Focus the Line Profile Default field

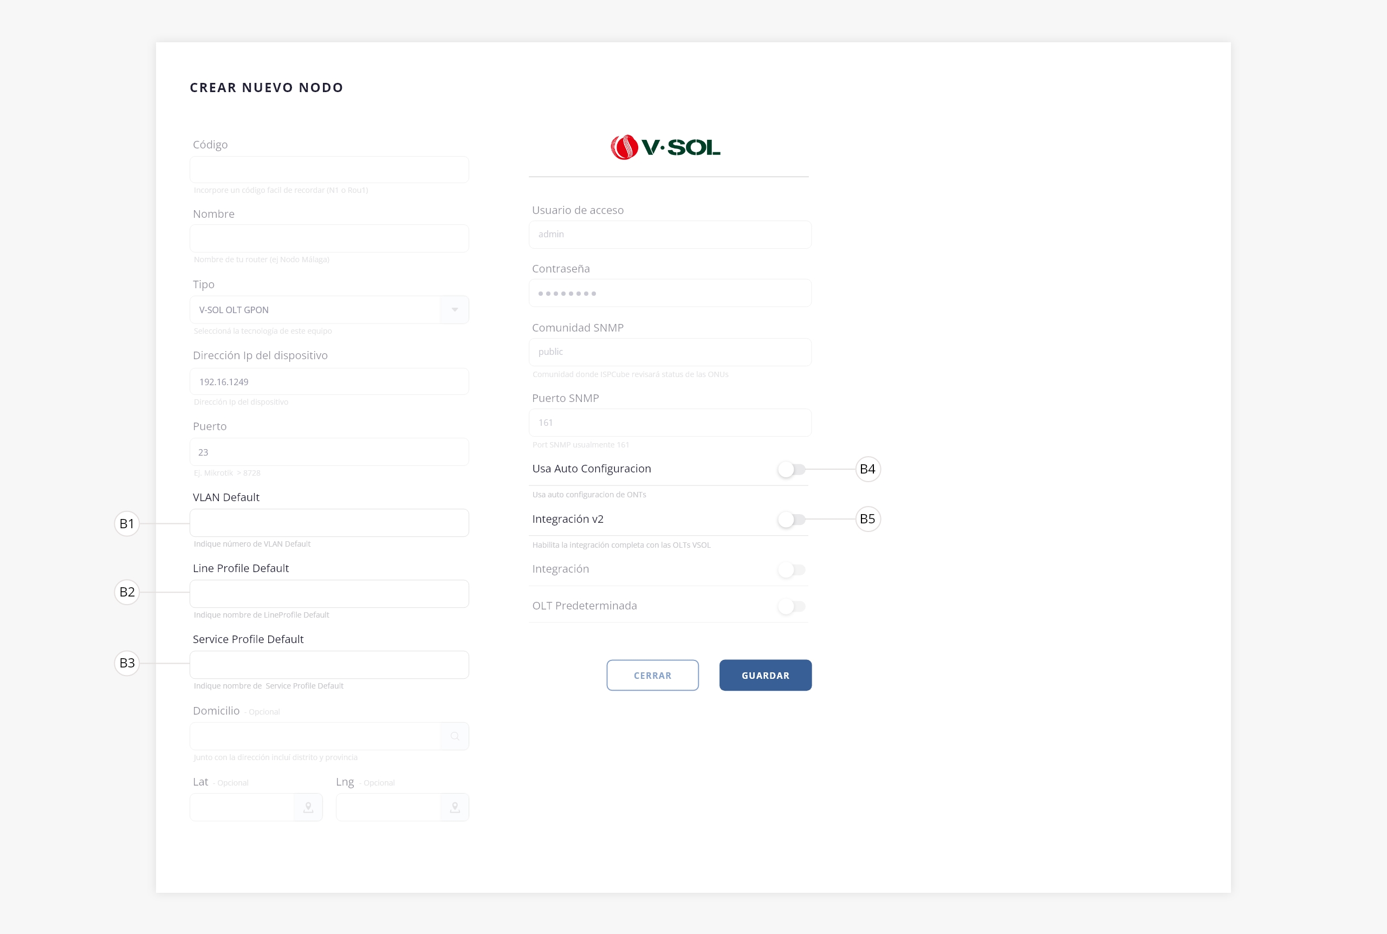click(329, 594)
